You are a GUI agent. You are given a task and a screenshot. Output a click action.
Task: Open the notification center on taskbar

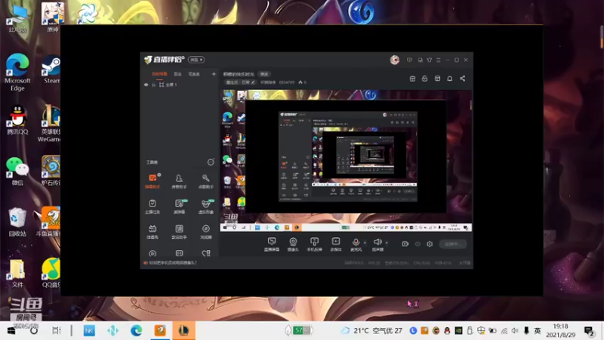[589, 331]
